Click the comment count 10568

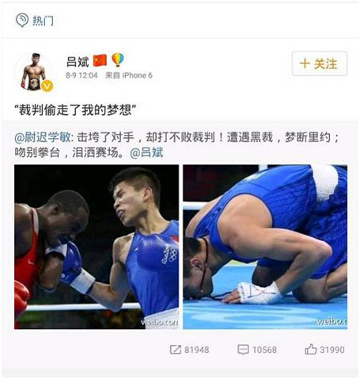(x=264, y=350)
